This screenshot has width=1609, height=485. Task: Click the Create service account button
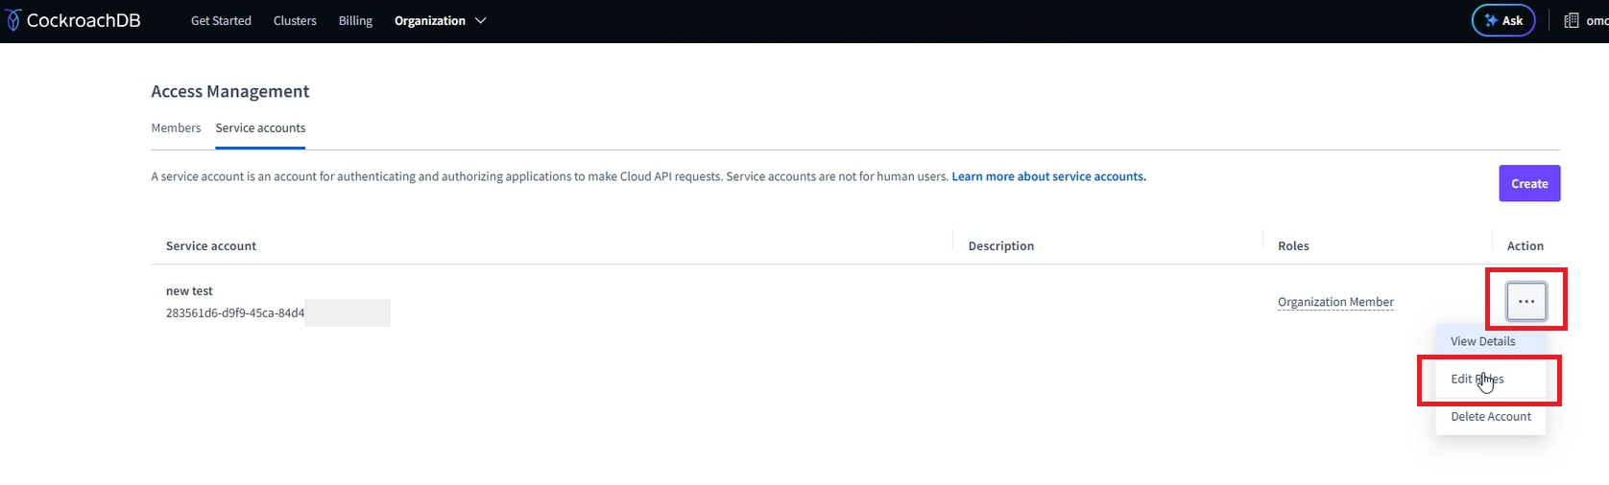(1529, 183)
